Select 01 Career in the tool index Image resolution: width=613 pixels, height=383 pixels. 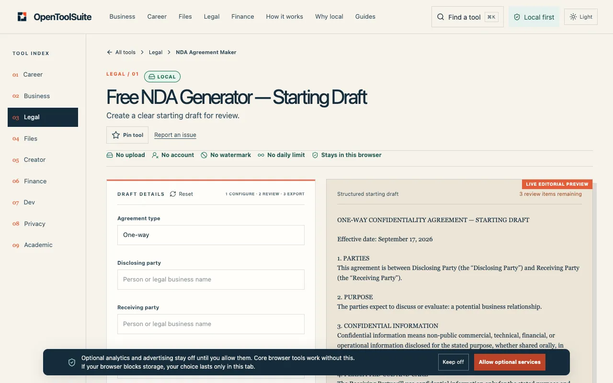43,75
